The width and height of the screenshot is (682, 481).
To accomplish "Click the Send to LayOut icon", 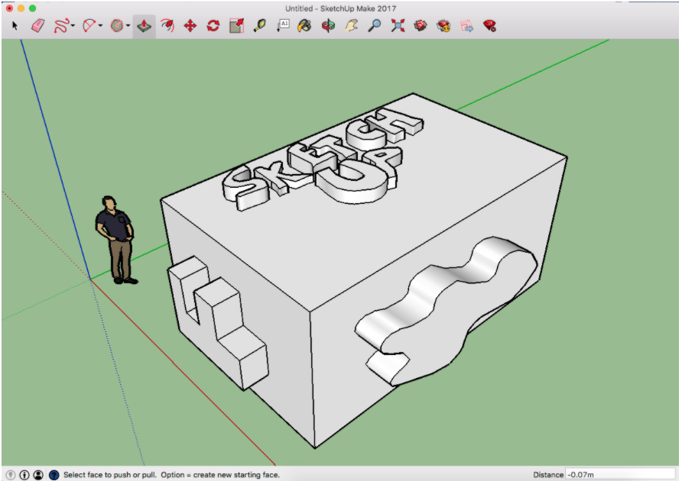I will click(x=466, y=26).
